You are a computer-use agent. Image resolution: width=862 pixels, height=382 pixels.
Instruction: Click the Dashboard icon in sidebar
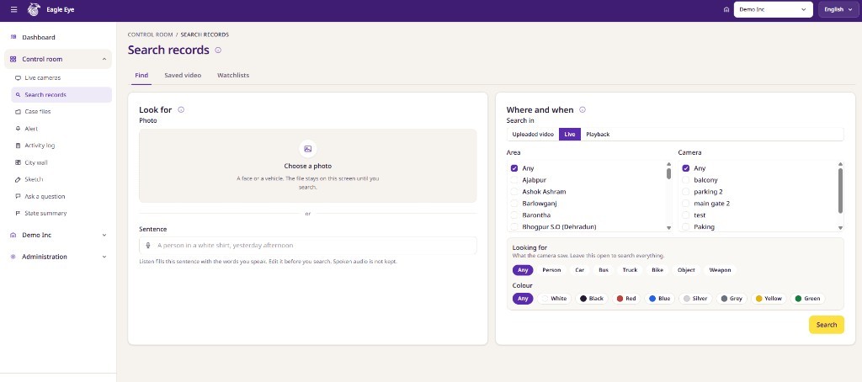point(13,37)
